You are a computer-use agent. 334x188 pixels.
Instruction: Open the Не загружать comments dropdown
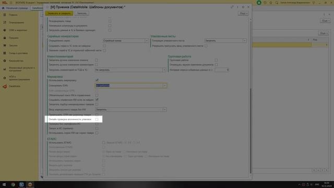click(x=164, y=69)
